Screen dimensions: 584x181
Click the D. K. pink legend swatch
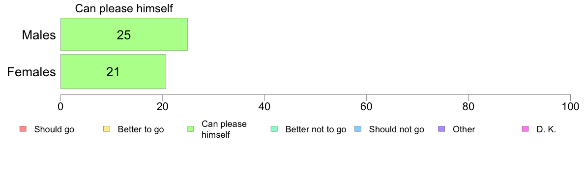point(525,129)
